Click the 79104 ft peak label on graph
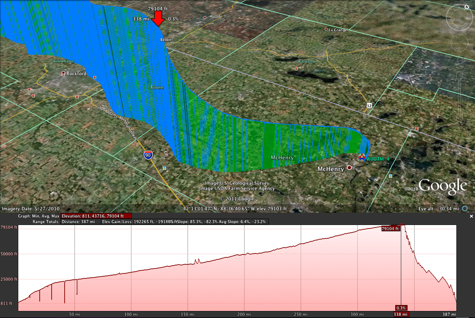The height and width of the screenshot is (318, 475). point(390,229)
